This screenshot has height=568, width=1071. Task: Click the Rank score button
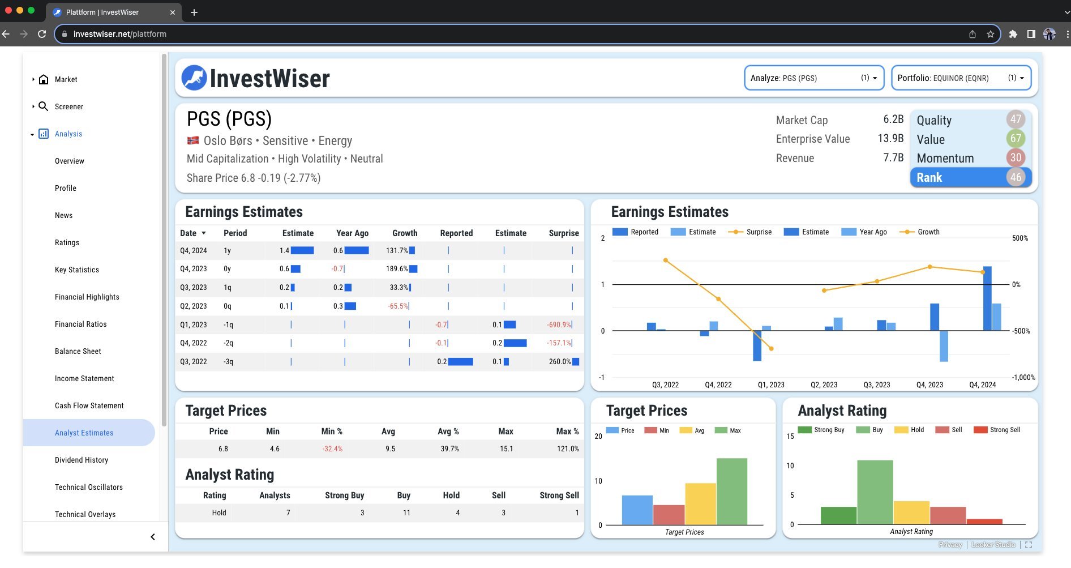pos(971,177)
